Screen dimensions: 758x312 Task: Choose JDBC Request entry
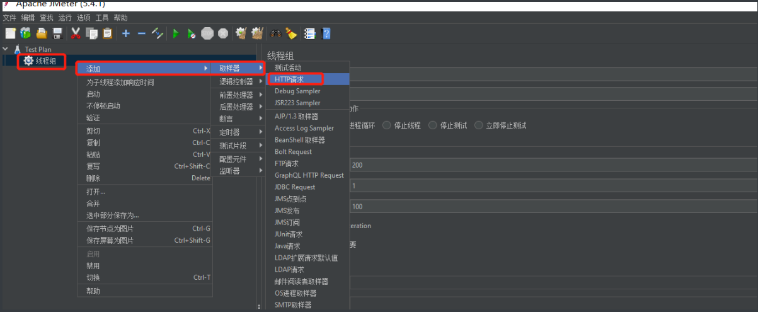tap(308, 187)
